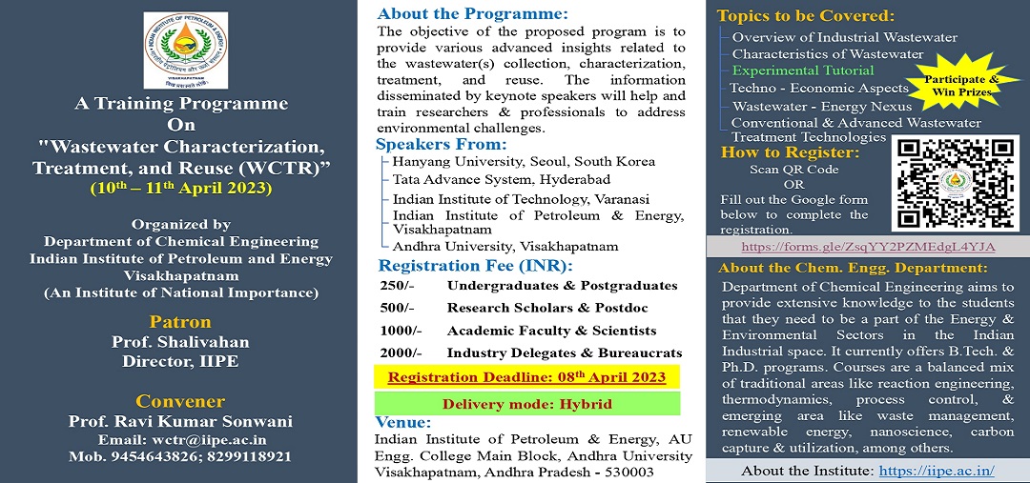The height and width of the screenshot is (483, 1030).
Task: Click the IIPE institute logo
Action: click(x=186, y=50)
